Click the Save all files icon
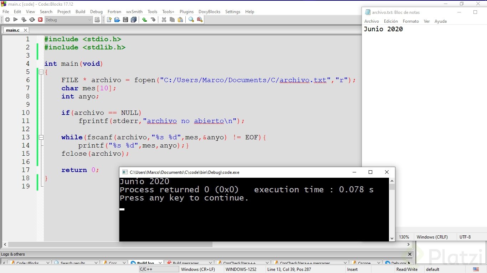Image resolution: width=487 pixels, height=273 pixels. coord(133,20)
